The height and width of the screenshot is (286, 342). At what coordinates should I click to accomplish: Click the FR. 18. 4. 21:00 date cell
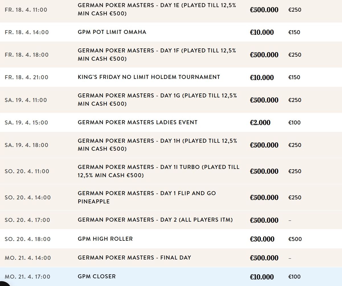[26, 77]
